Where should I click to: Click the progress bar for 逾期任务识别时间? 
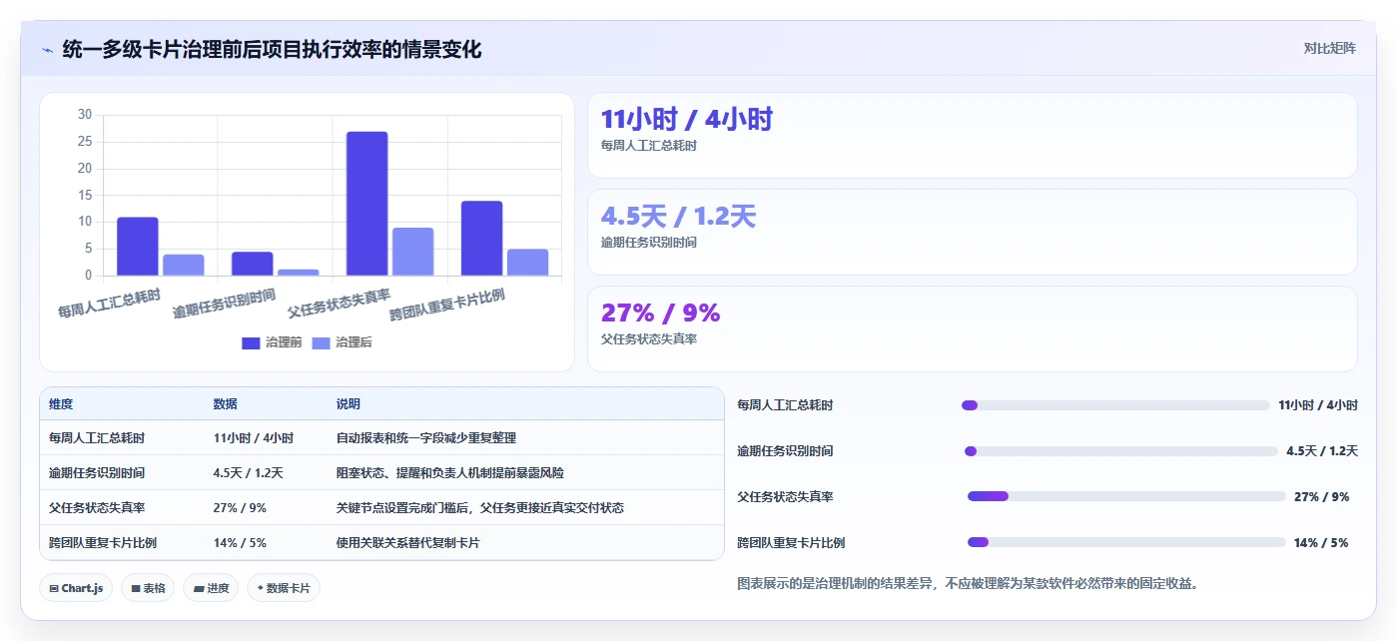click(x=1121, y=451)
